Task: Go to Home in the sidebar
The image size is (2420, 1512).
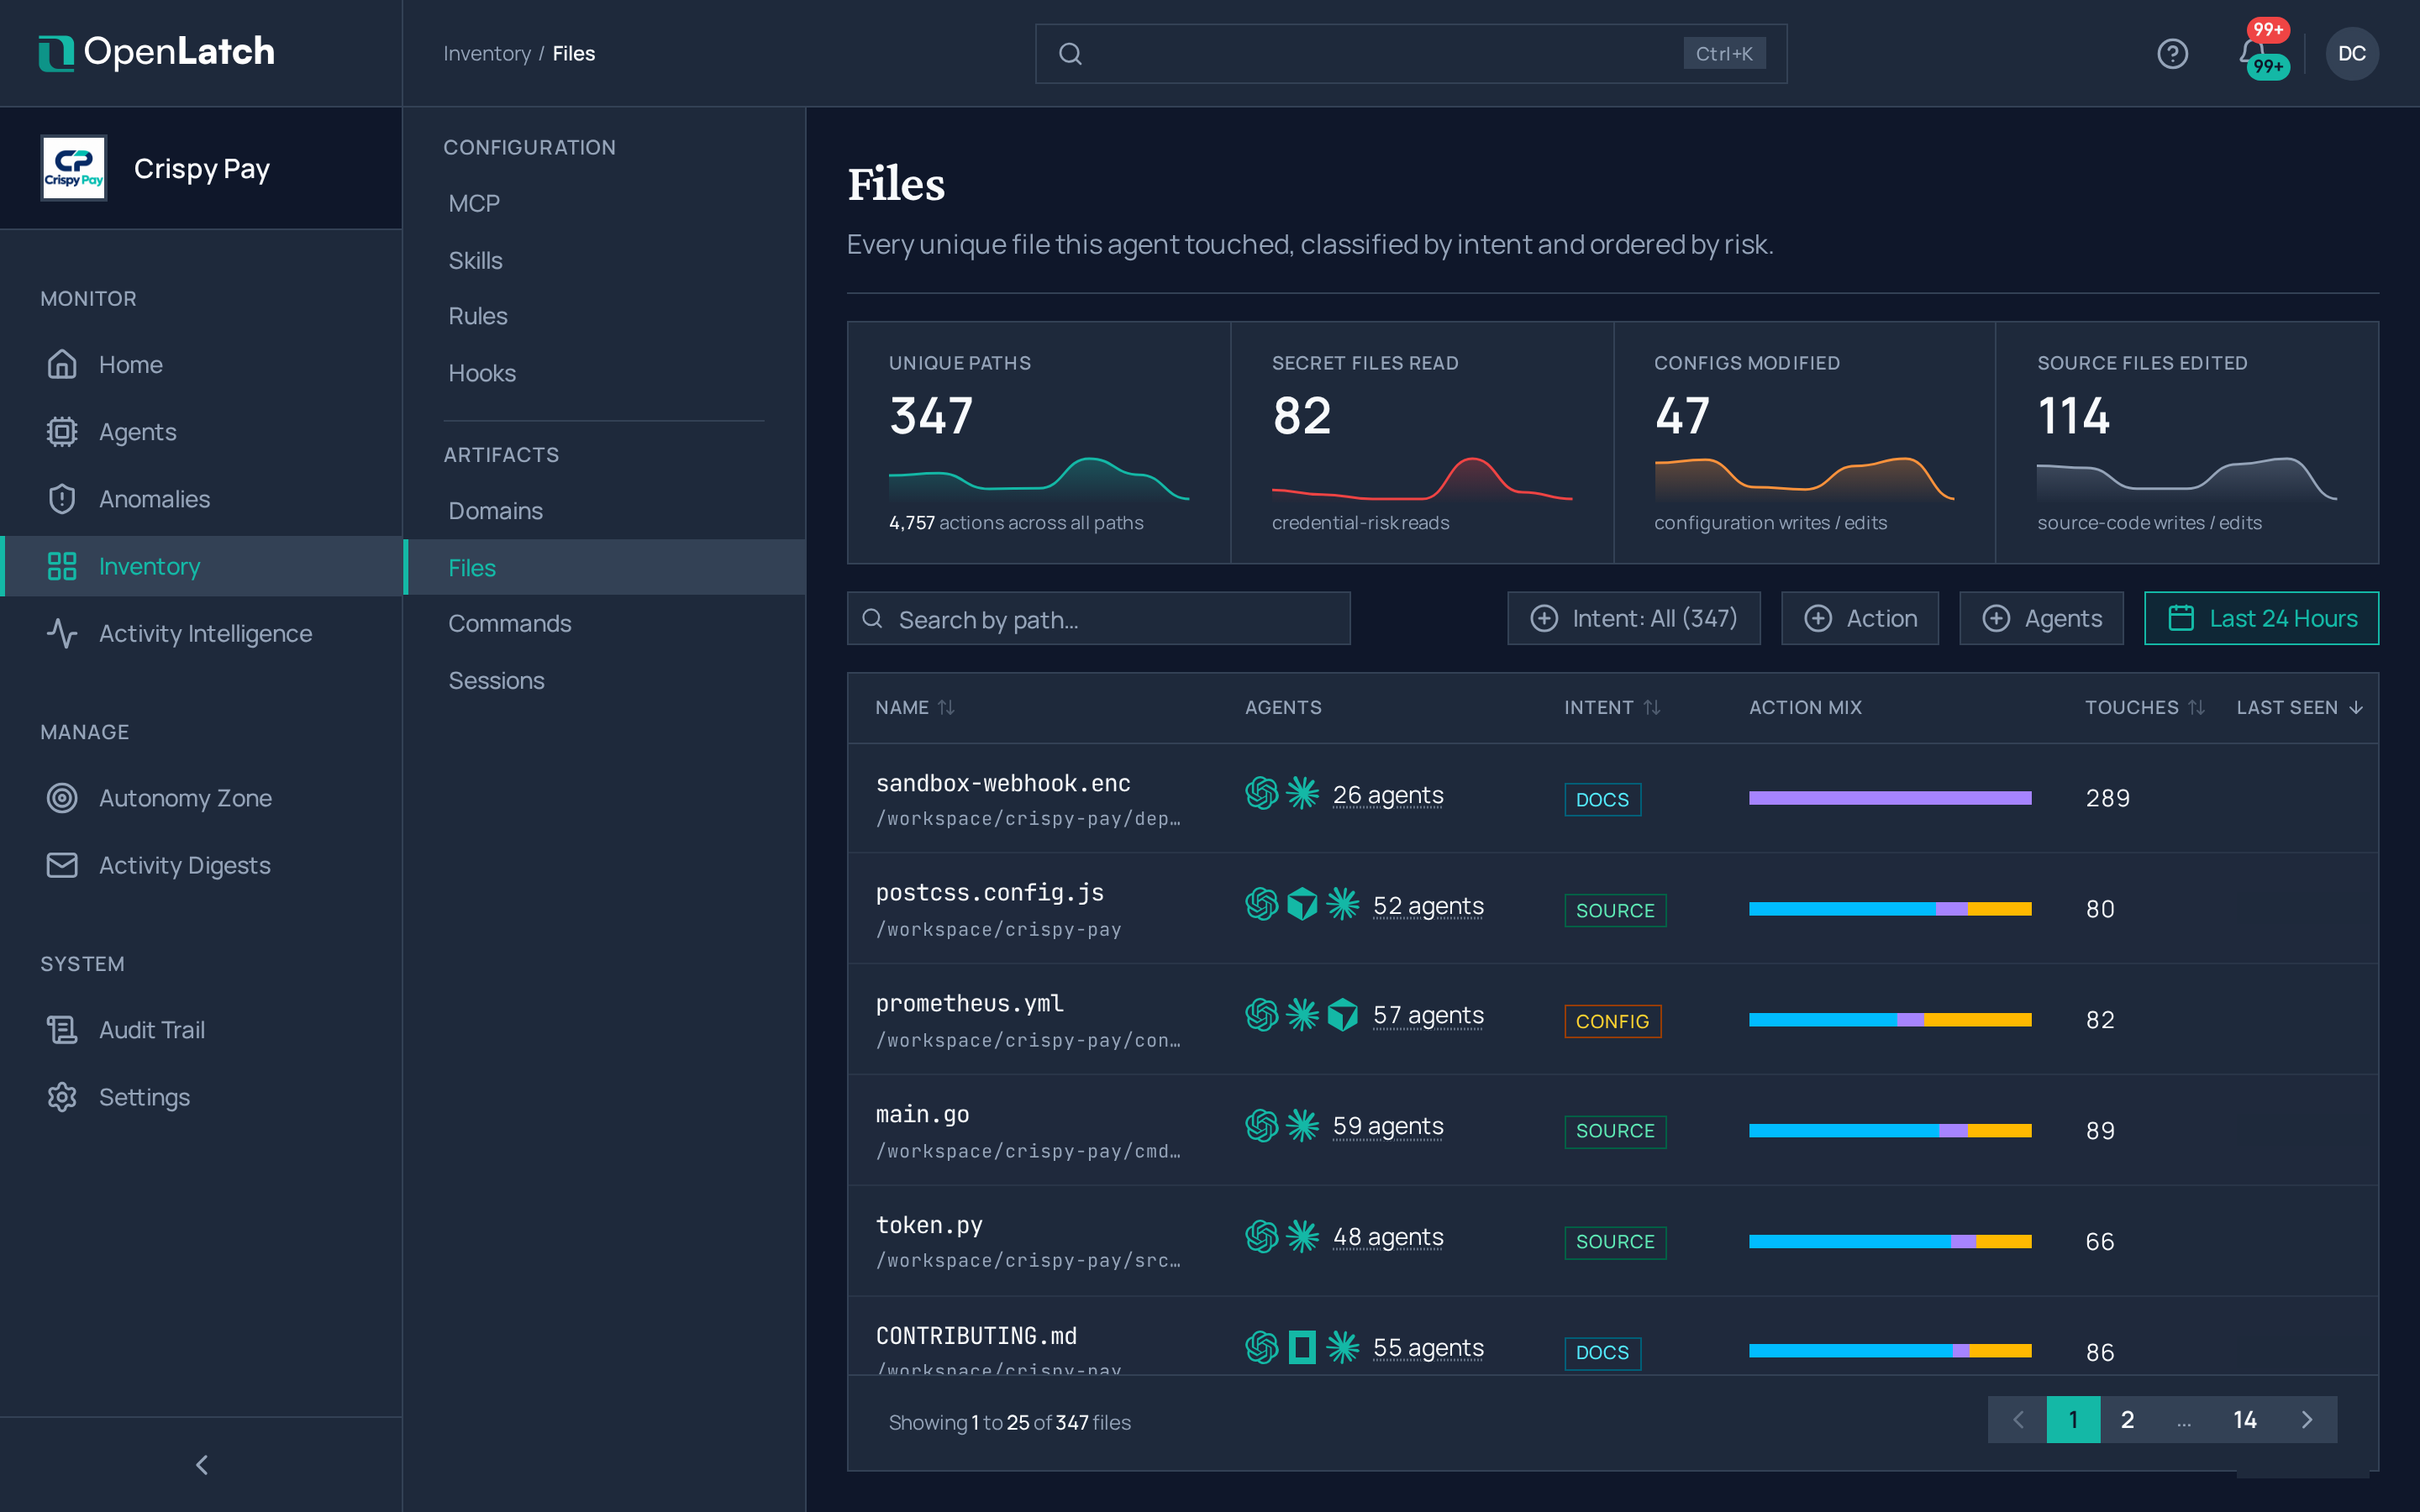Action: coord(201,365)
